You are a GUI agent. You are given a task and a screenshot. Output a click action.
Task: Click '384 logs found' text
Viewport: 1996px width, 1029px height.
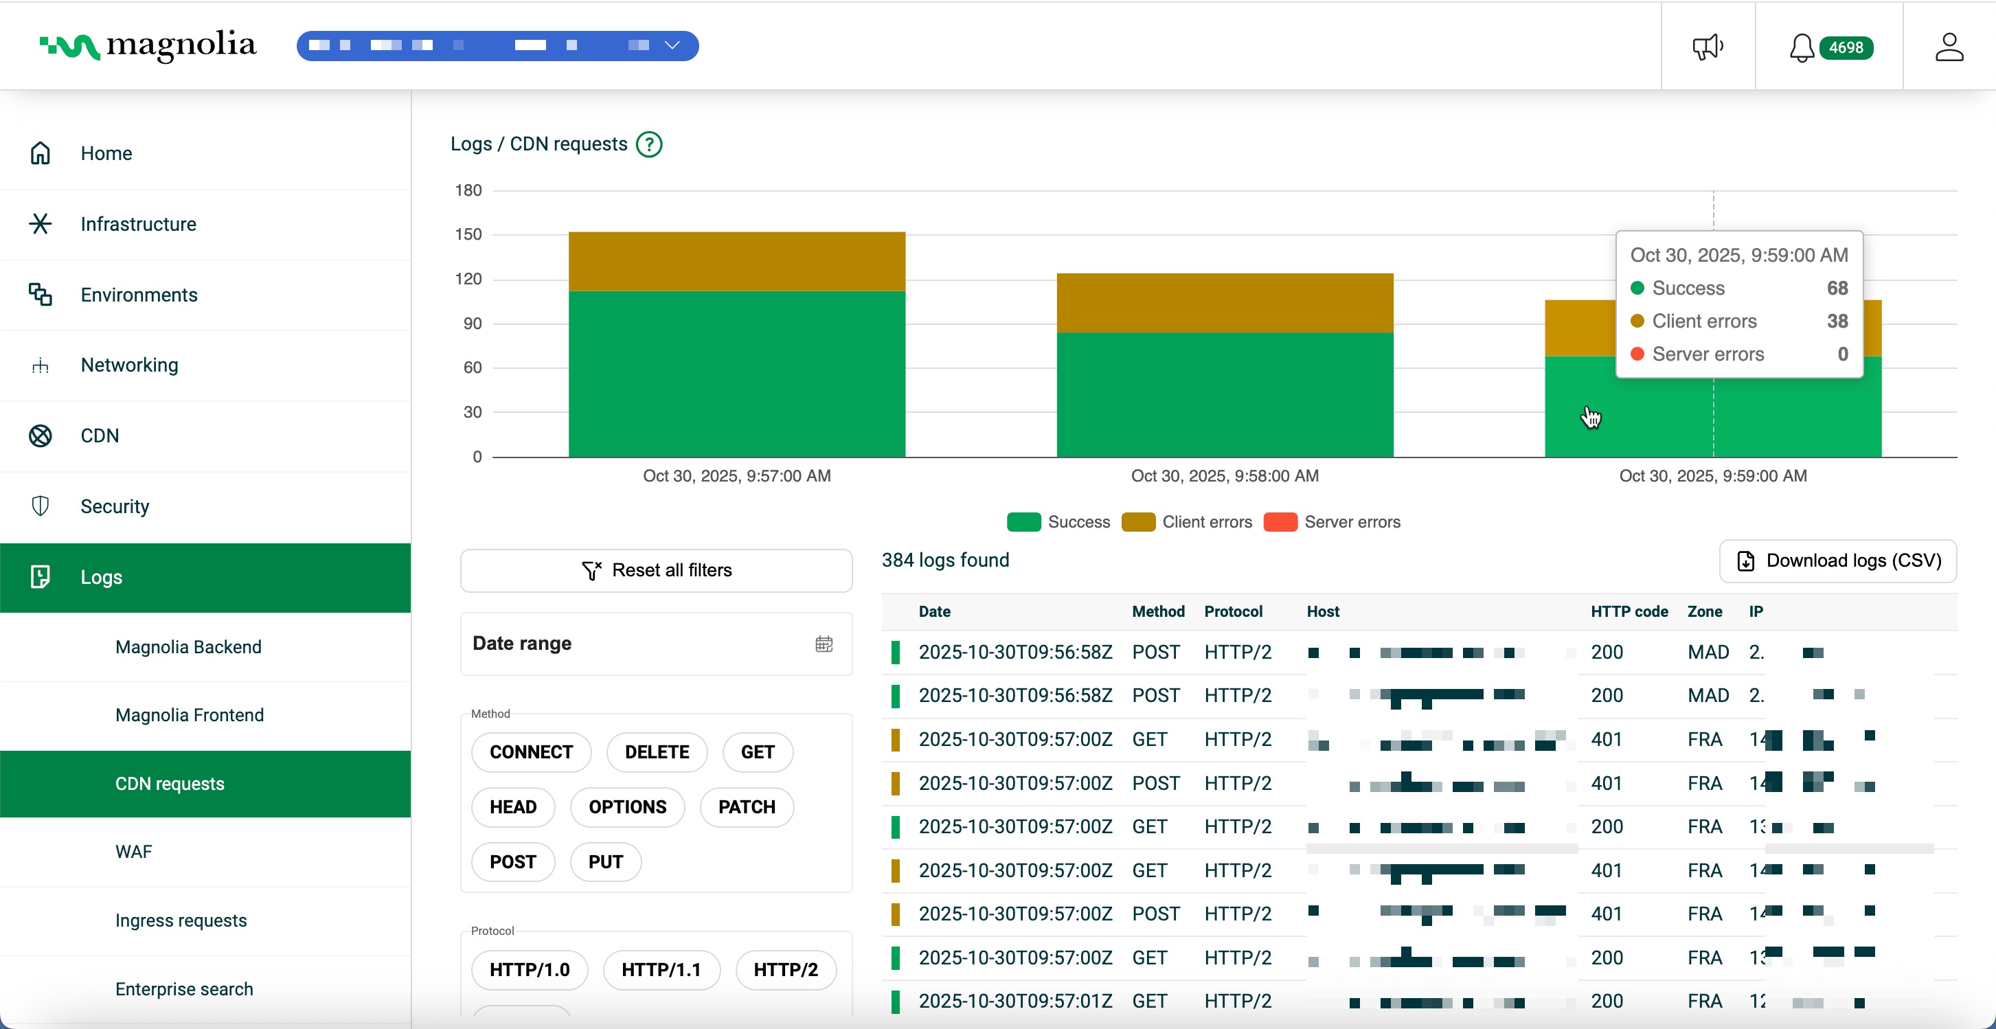pos(945,561)
